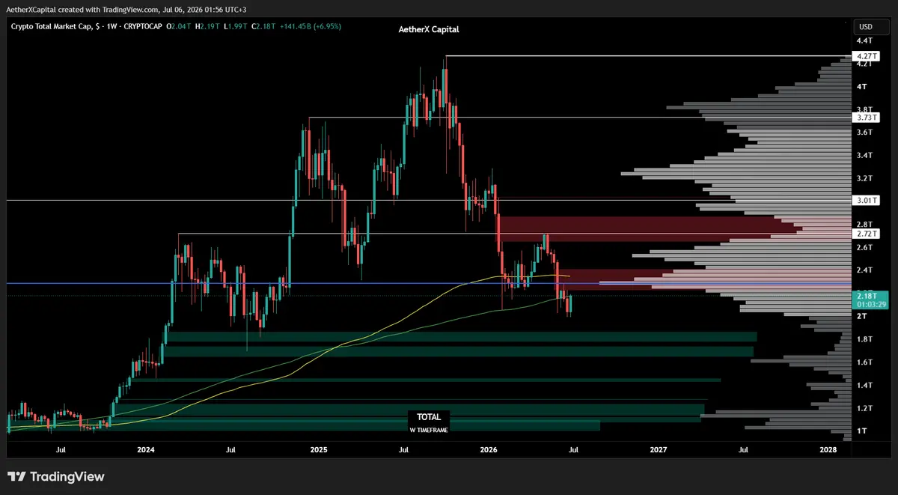Screen dimensions: 898x495
Task: Select the 3.73T price level label
Action: 865,118
